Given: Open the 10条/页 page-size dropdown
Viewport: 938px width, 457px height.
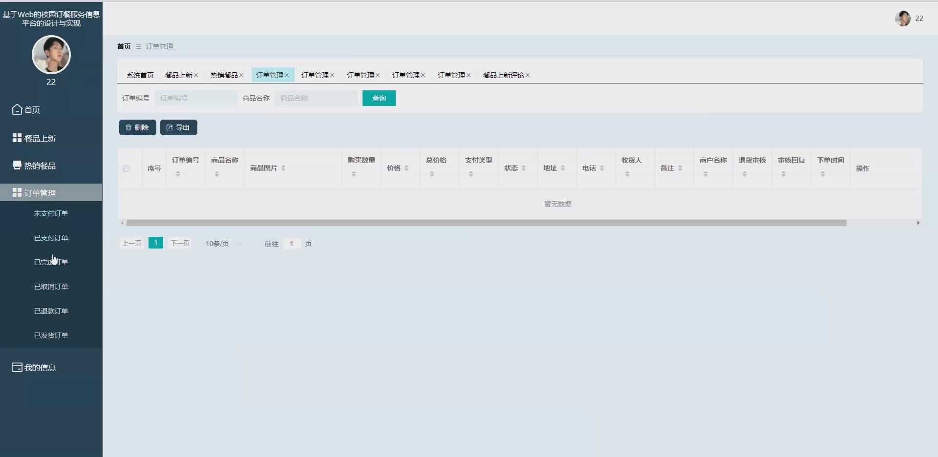Looking at the screenshot, I should click(223, 243).
